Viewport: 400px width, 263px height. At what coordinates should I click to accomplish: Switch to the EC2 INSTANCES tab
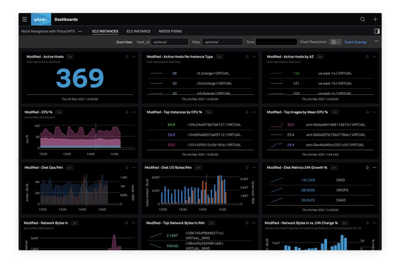pyautogui.click(x=105, y=32)
